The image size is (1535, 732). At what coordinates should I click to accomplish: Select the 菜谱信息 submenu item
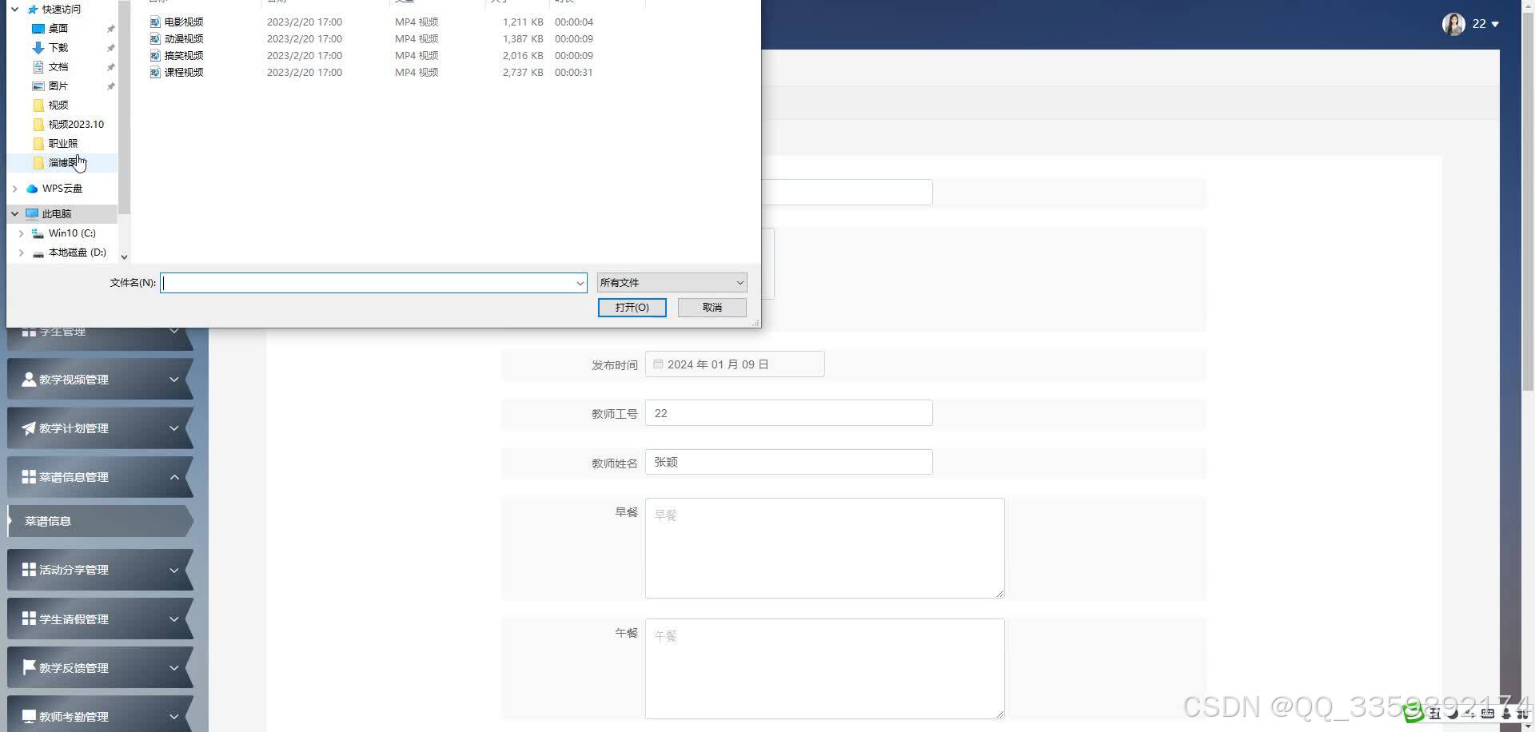48,520
